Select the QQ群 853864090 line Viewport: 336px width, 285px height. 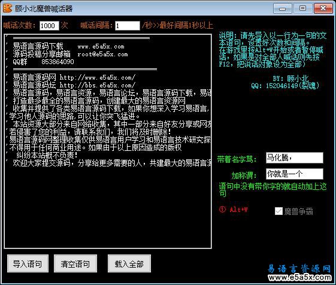coord(43,62)
